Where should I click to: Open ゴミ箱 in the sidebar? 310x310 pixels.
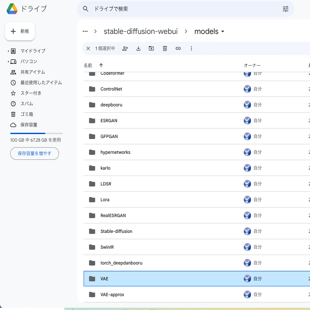[x=27, y=114]
